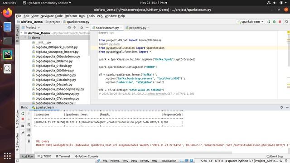The height and width of the screenshot is (163, 290).
Task: Select the sparkstream Run tab
Action: tap(44, 107)
